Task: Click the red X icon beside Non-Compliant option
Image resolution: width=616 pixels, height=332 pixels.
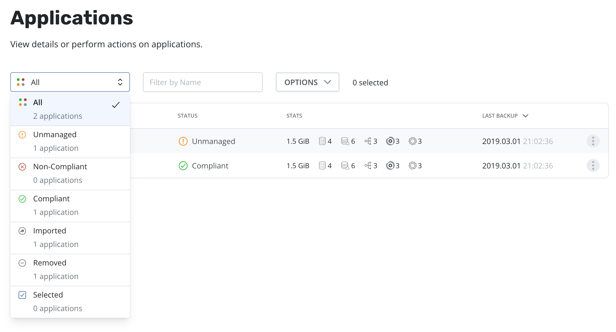Action: pos(22,167)
